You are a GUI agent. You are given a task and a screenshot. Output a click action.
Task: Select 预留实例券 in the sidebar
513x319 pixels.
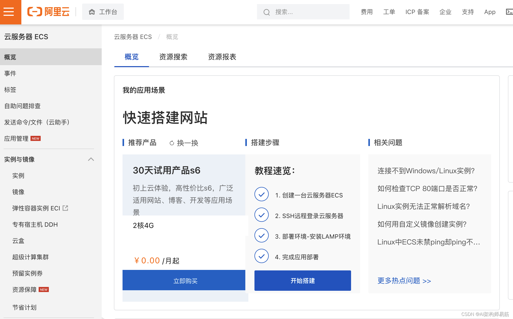tap(51, 273)
